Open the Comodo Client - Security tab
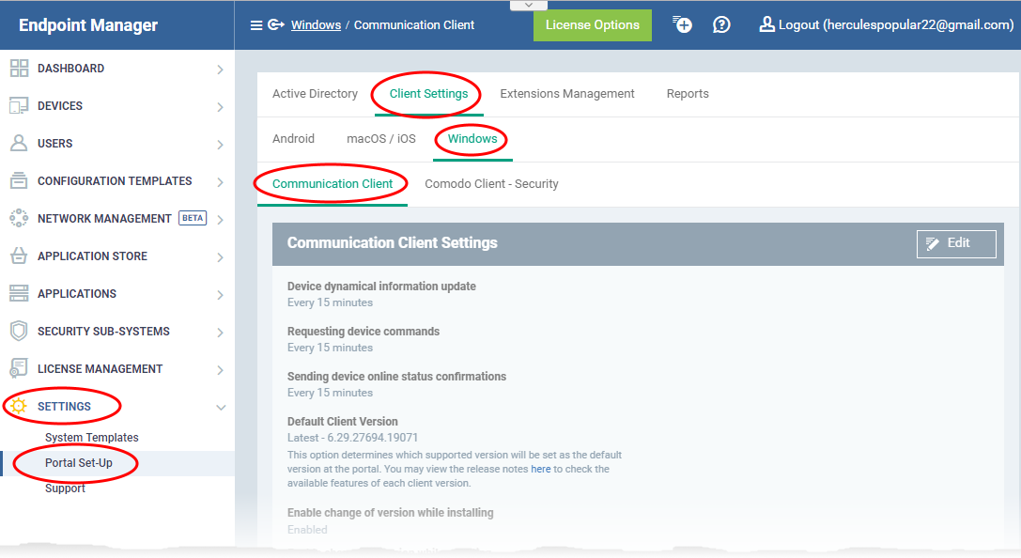This screenshot has width=1021, height=558. [491, 183]
